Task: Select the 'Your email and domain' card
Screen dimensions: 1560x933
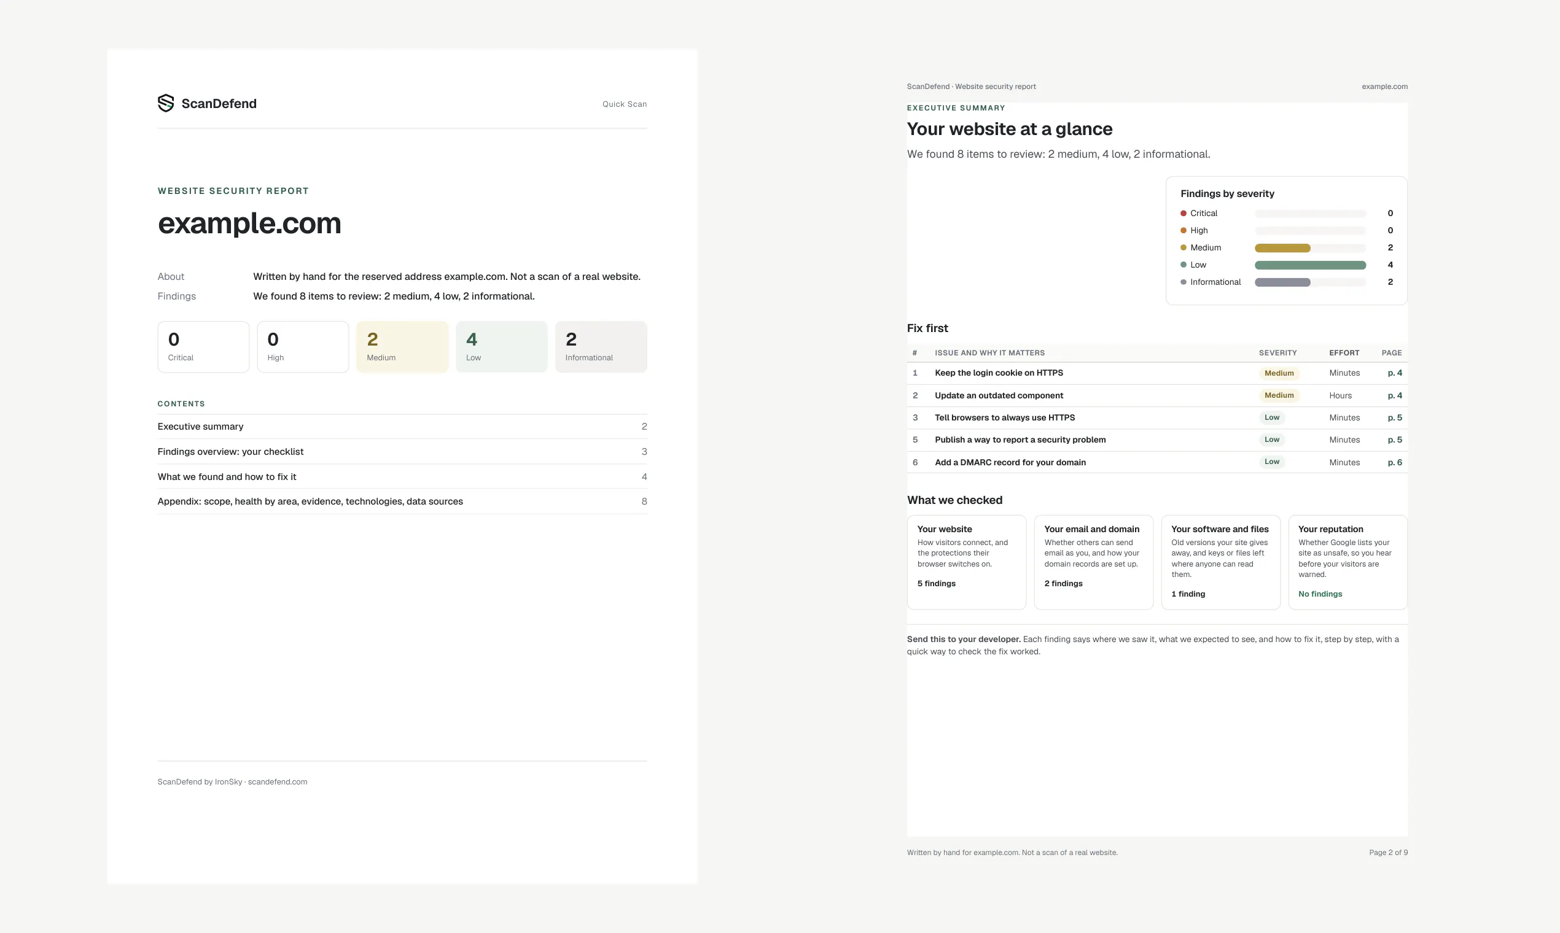Action: pyautogui.click(x=1093, y=562)
